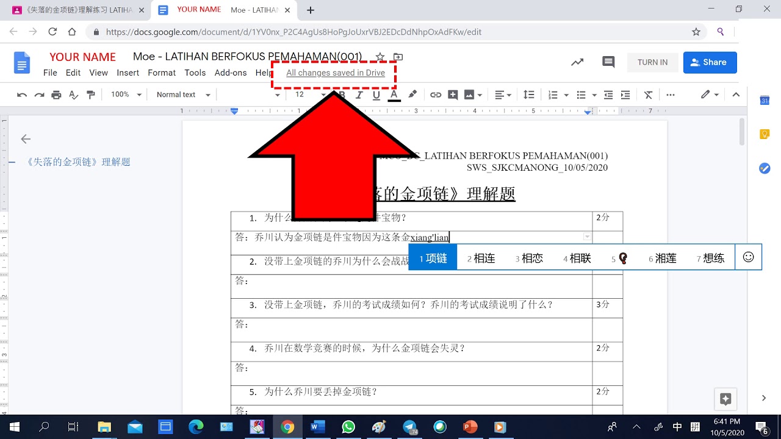Clear formatting with the crossed-T icon

(649, 95)
